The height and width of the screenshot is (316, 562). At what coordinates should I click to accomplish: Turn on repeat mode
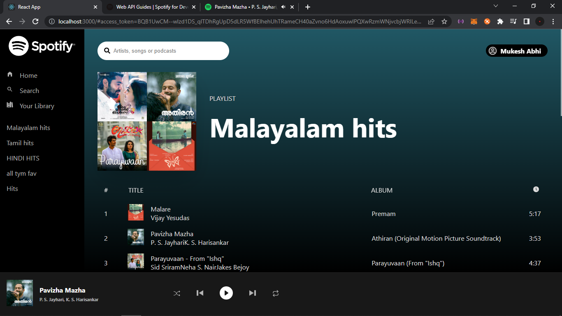[x=275, y=293]
